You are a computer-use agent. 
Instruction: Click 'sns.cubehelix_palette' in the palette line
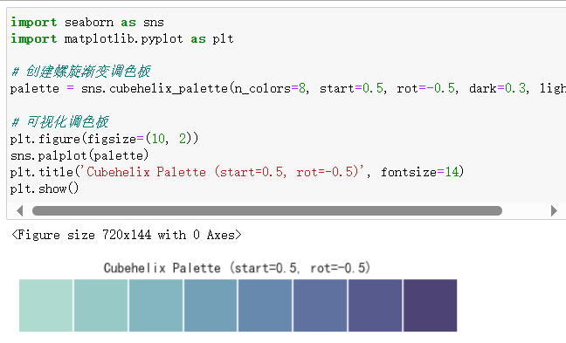(155, 88)
